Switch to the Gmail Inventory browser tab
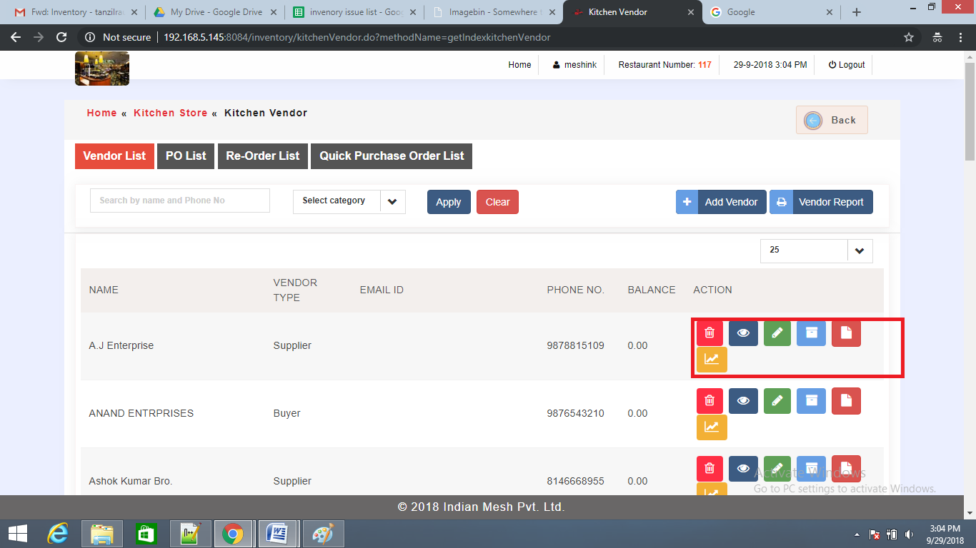Image resolution: width=976 pixels, height=548 pixels. tap(76, 12)
